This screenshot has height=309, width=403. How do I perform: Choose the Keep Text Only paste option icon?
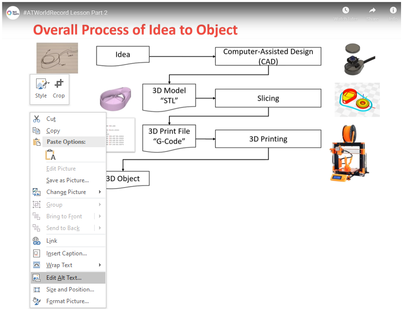[x=50, y=154]
